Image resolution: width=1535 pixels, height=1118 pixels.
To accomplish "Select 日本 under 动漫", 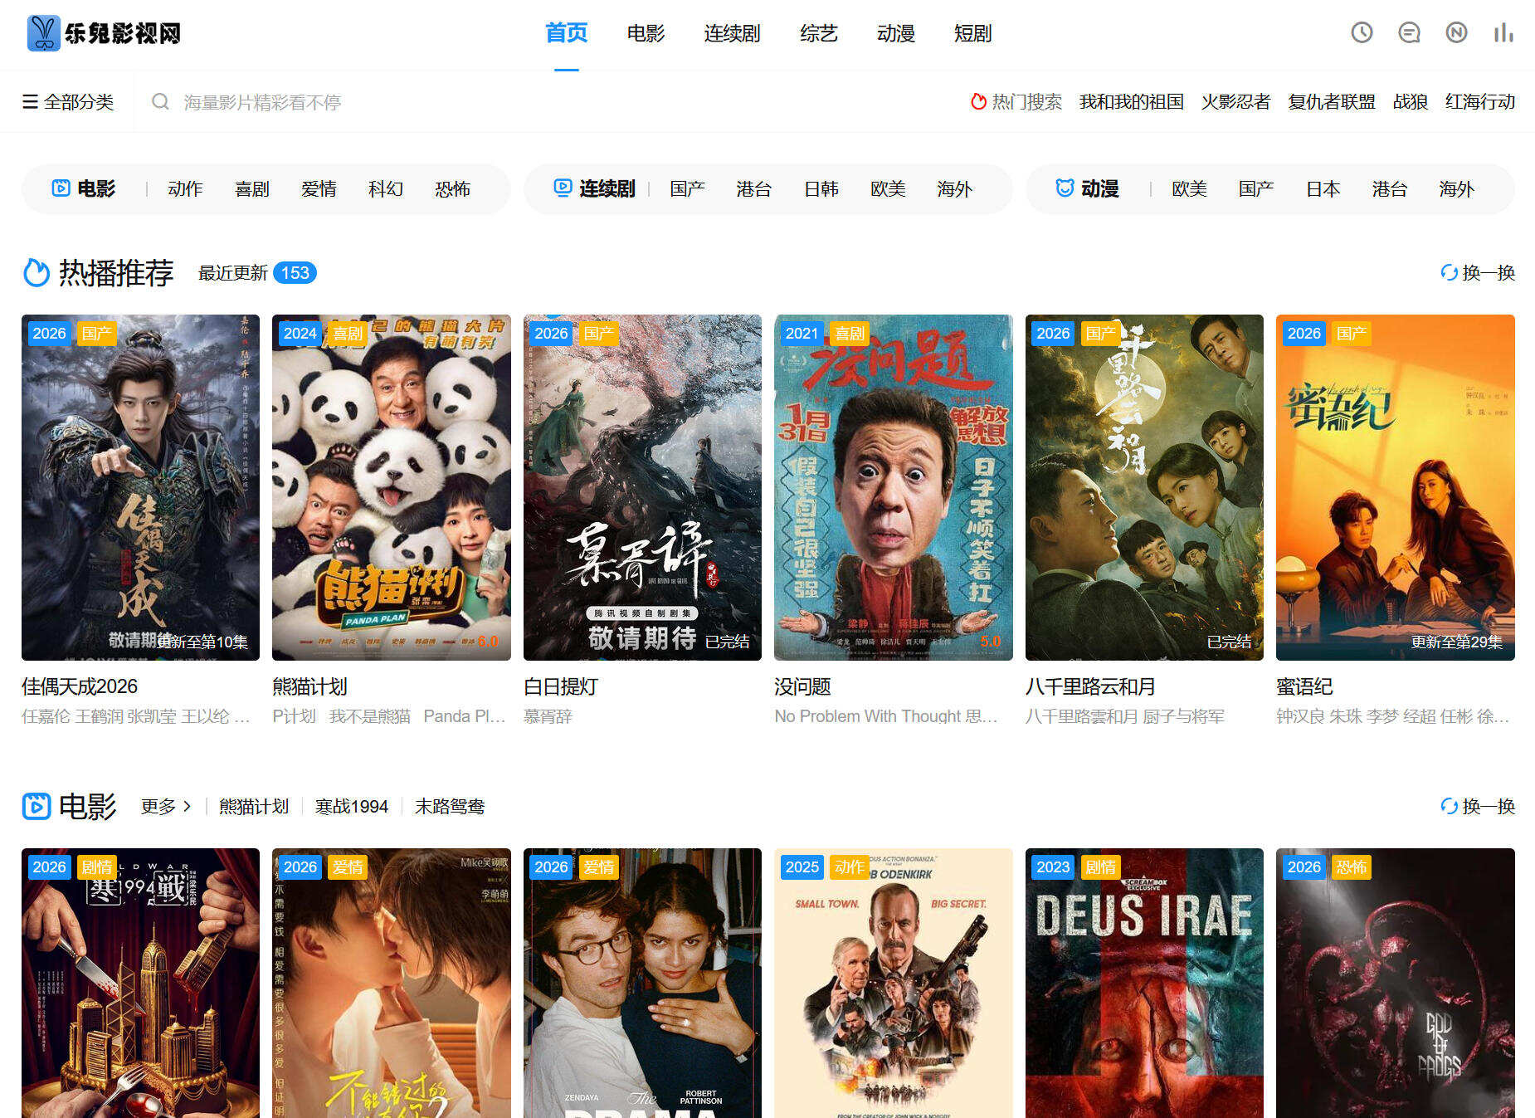I will click(x=1323, y=189).
